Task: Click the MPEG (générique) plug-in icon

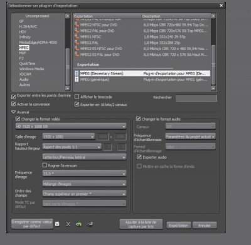Action: pos(77,80)
